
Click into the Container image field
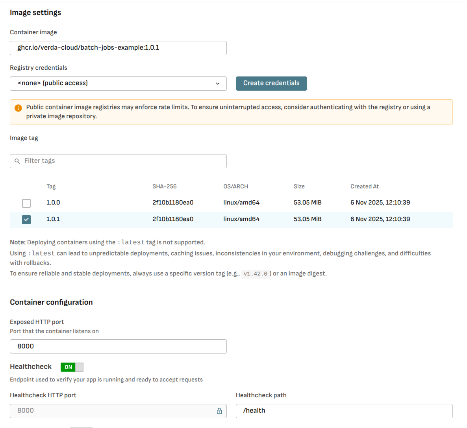(x=118, y=48)
